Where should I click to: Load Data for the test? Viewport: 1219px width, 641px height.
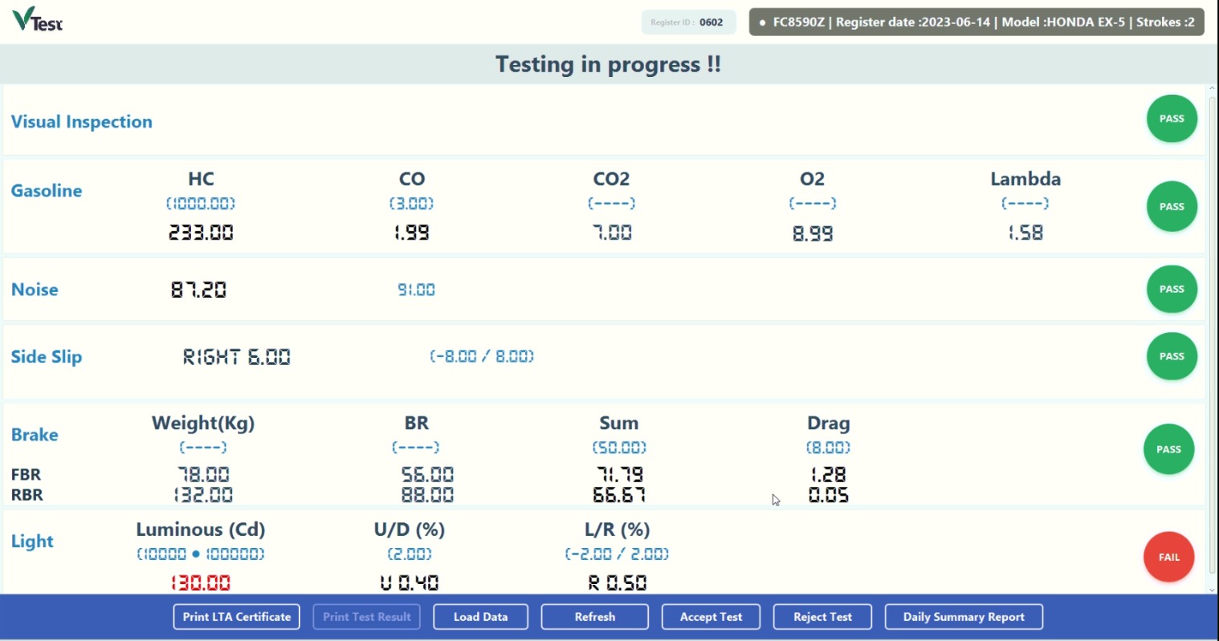pyautogui.click(x=480, y=617)
